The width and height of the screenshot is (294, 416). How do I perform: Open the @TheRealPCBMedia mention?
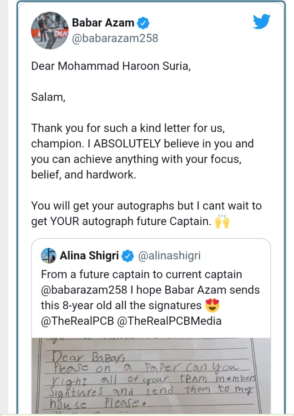(169, 321)
